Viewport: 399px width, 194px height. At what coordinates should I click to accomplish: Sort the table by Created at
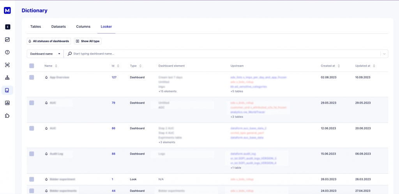pos(330,66)
